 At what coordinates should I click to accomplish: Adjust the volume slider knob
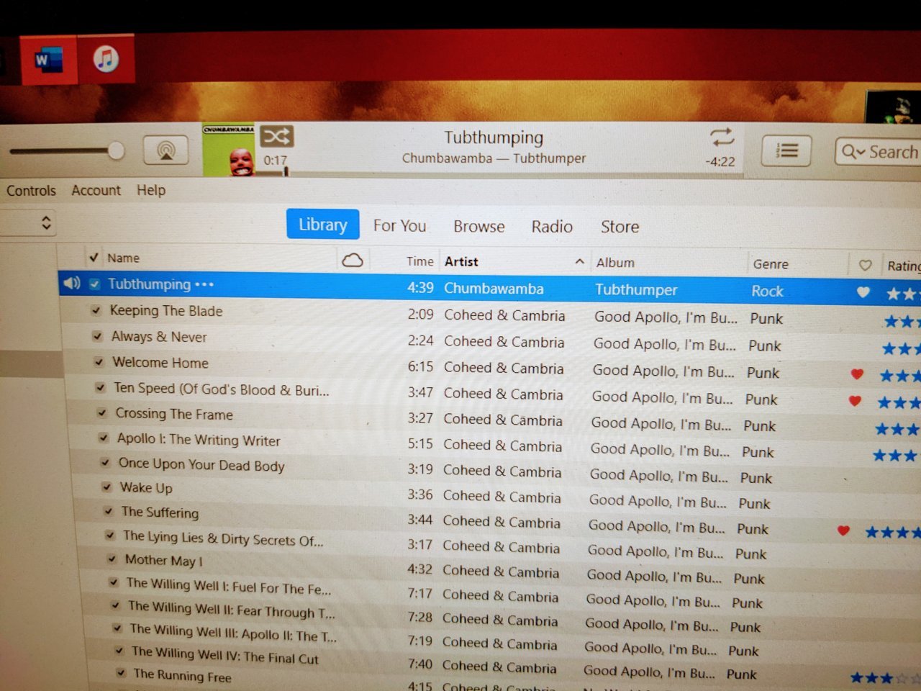click(115, 150)
